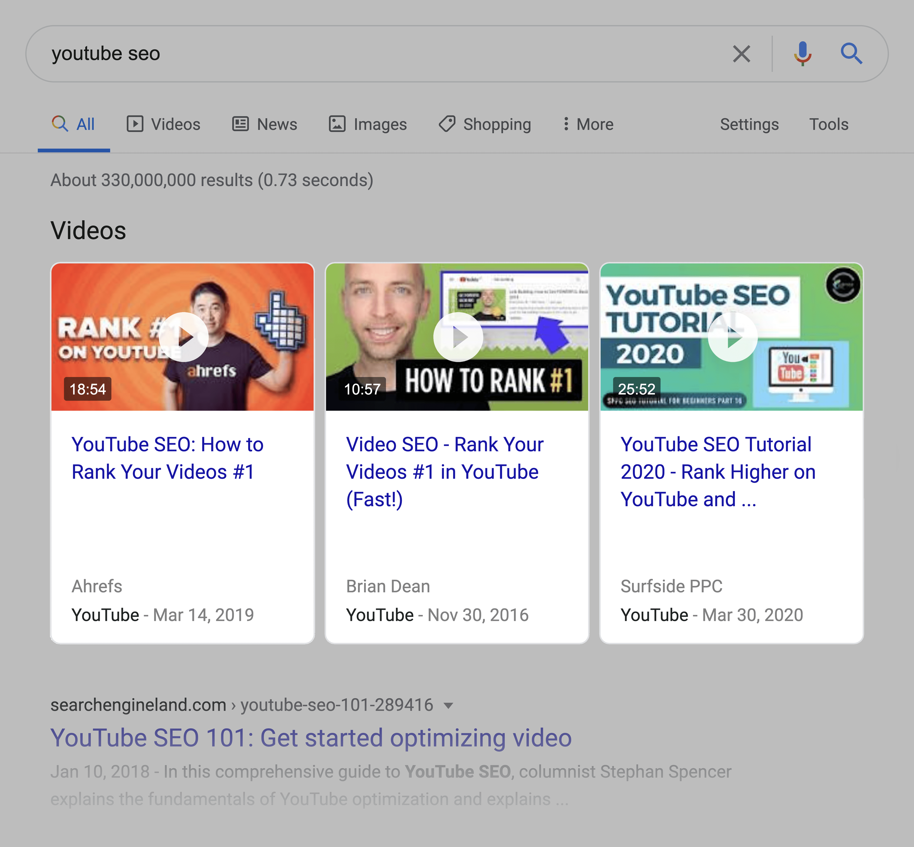This screenshot has height=847, width=914.
Task: Select the All tab
Action: pyautogui.click(x=73, y=124)
